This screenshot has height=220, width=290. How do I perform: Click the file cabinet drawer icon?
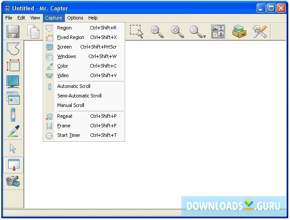239,32
